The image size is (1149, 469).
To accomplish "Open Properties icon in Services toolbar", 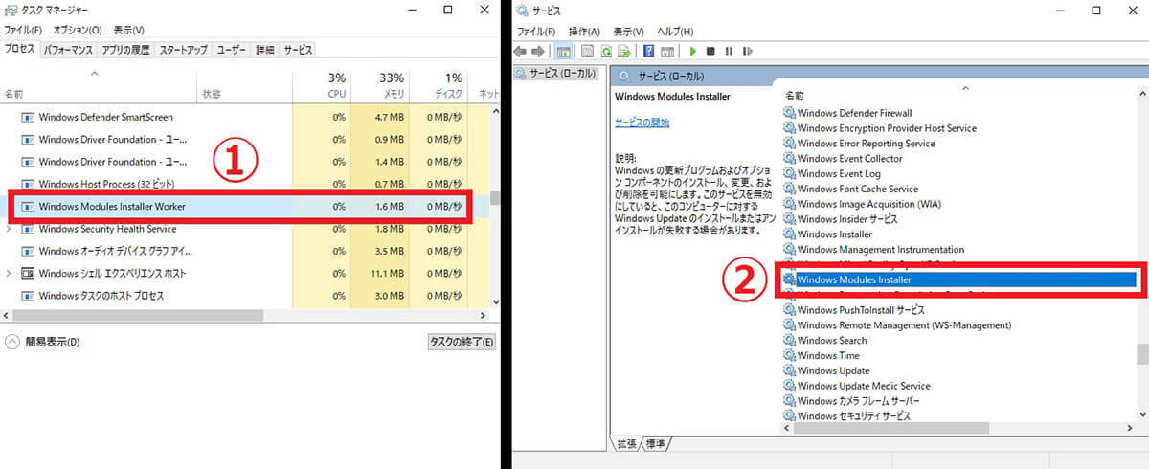I will click(587, 51).
